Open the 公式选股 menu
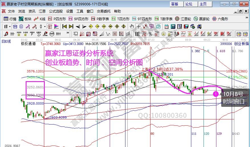The width and height of the screenshot is (250, 147). 56,11
